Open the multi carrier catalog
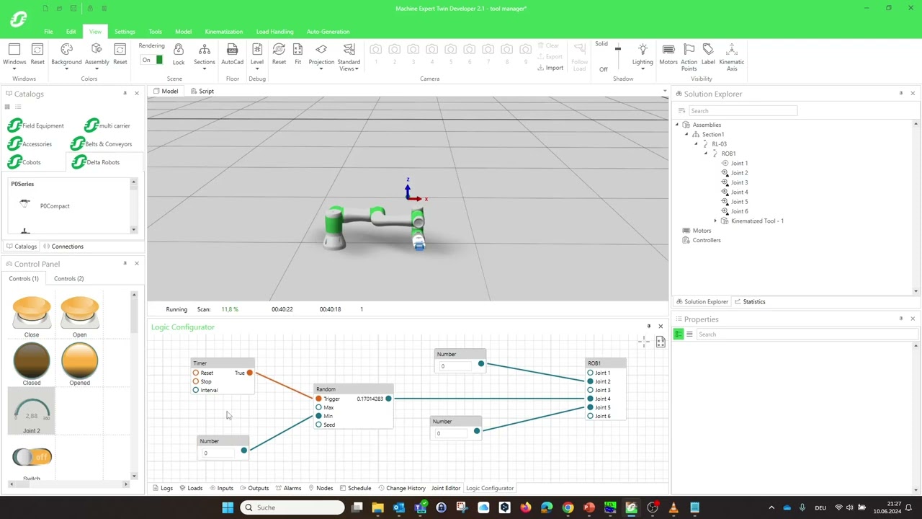922x519 pixels. [107, 125]
